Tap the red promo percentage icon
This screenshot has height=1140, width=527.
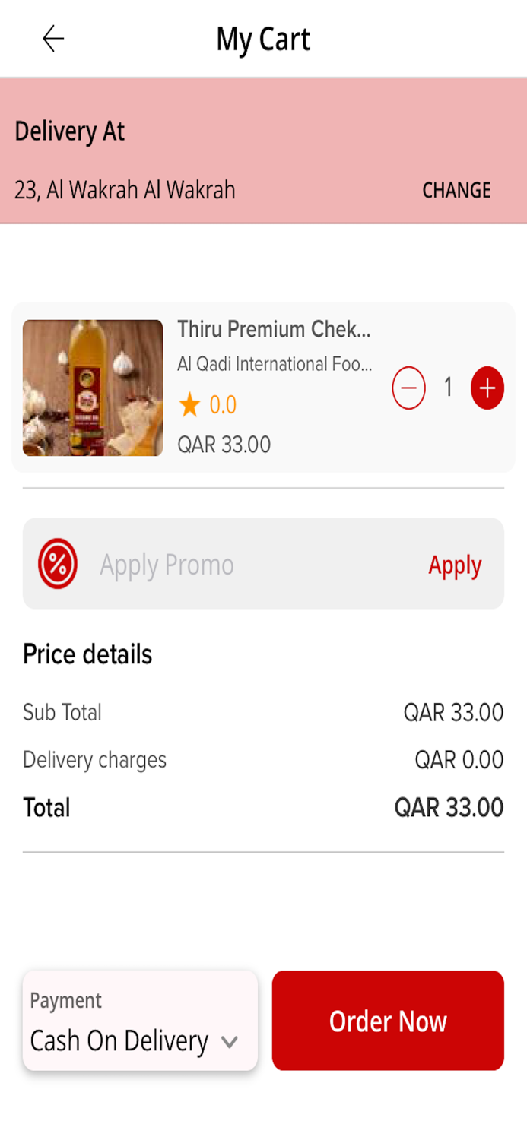[x=57, y=563]
